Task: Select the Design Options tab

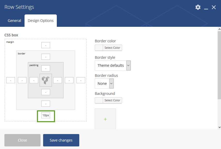Action: coord(41,21)
